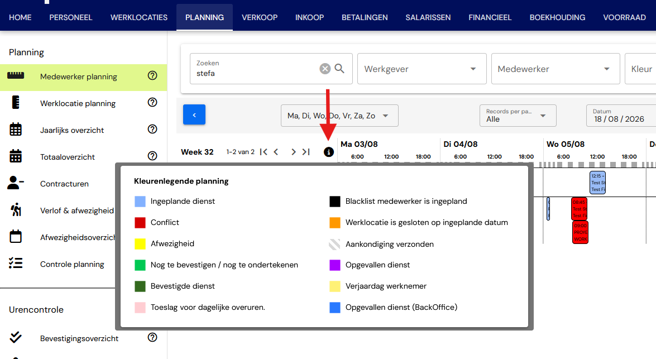Switch to the VERKOOP tab

coord(260,17)
